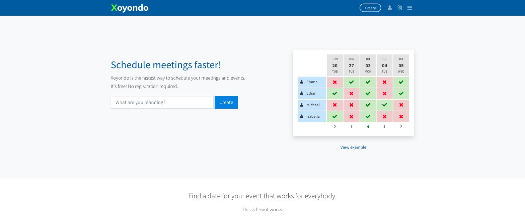The image size is (525, 219).
Task: Click Emma's check mark for Jul 05
Action: [x=401, y=82]
